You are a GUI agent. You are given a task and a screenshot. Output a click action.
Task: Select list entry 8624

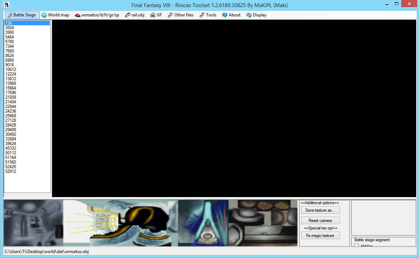[x=27, y=56]
